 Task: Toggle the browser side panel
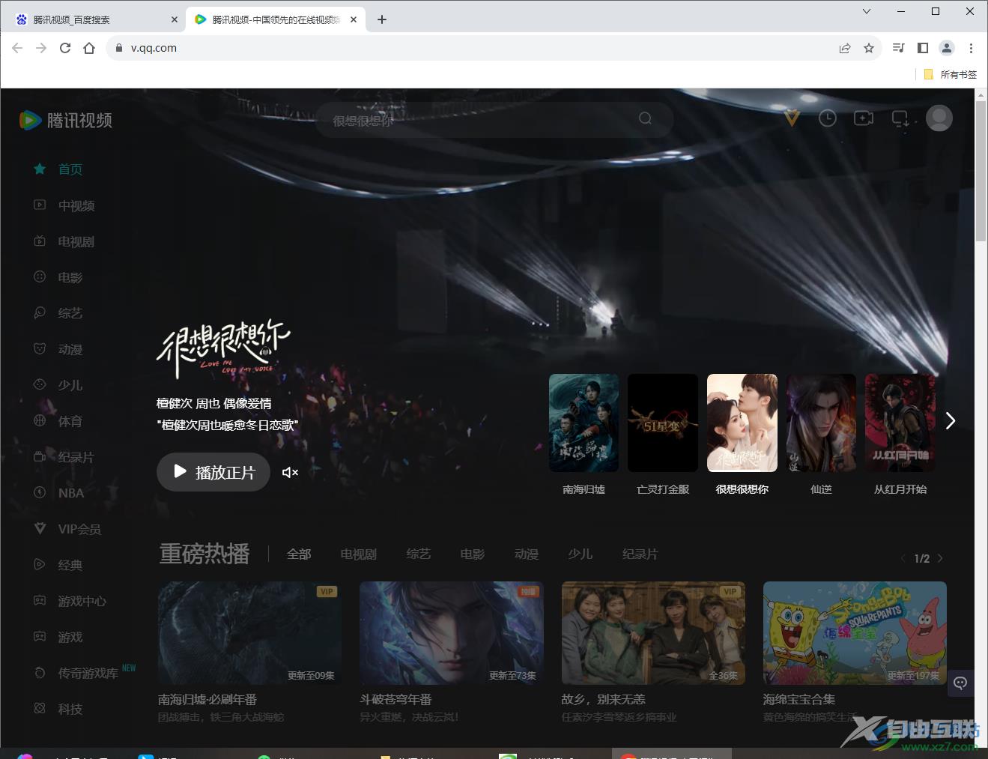[x=923, y=48]
